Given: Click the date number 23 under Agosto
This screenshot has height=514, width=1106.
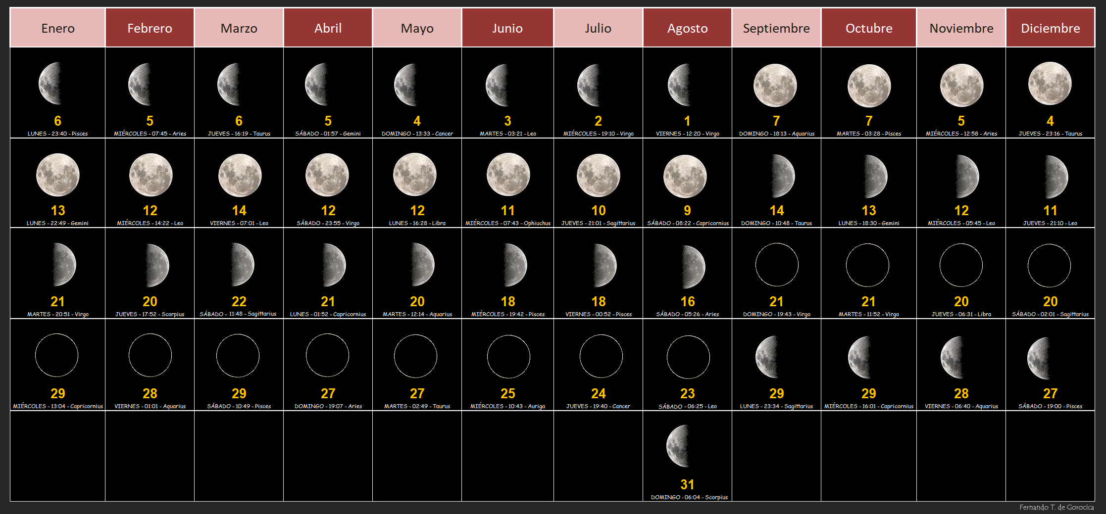Looking at the screenshot, I should 687,393.
